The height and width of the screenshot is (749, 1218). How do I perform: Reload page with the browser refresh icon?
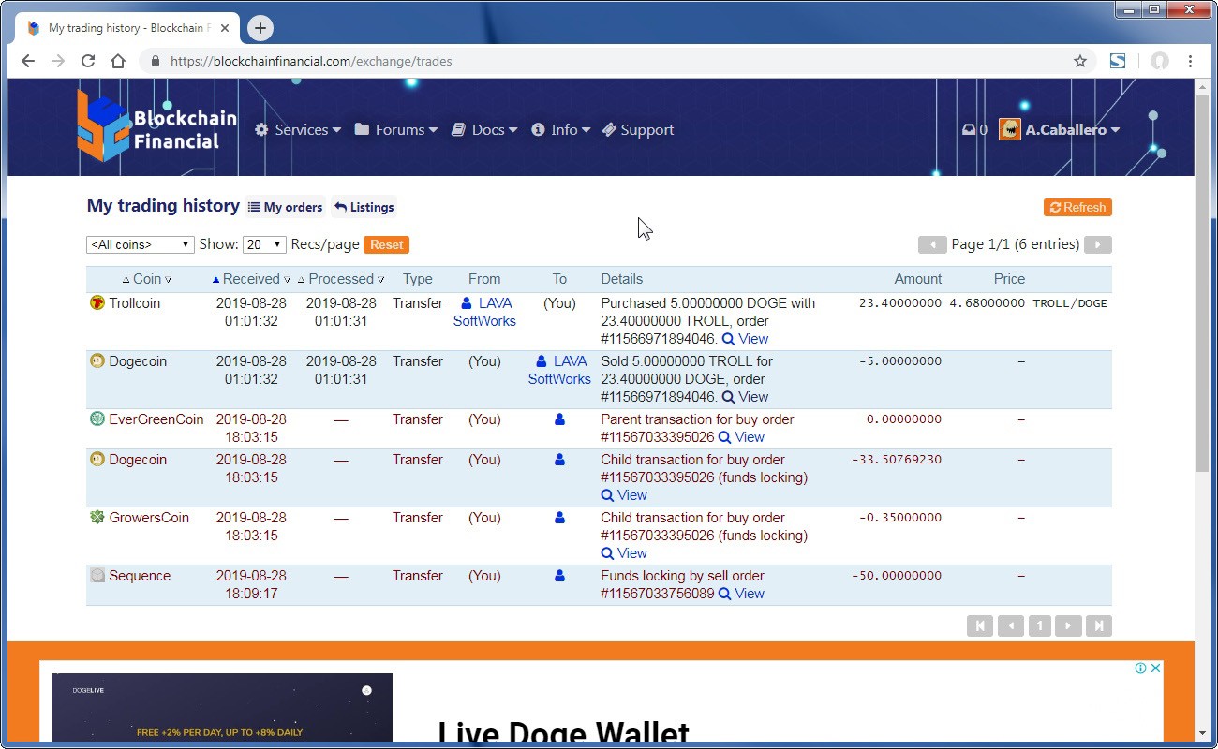[88, 61]
